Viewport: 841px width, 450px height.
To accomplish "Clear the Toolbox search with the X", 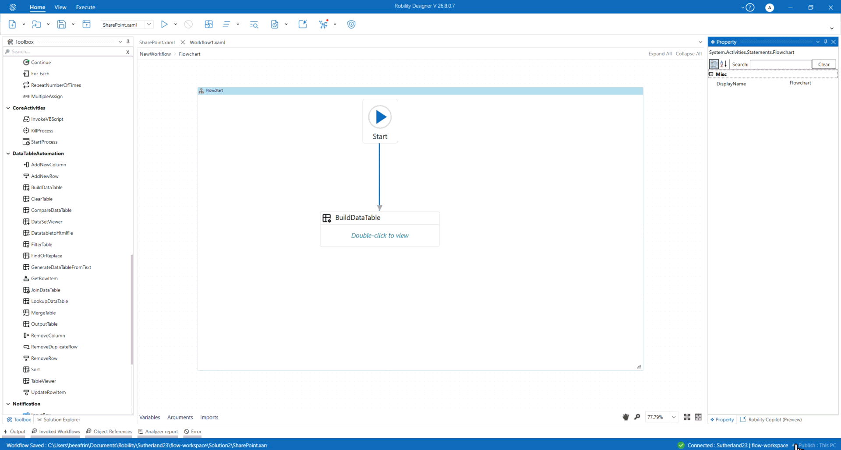I will [x=127, y=52].
